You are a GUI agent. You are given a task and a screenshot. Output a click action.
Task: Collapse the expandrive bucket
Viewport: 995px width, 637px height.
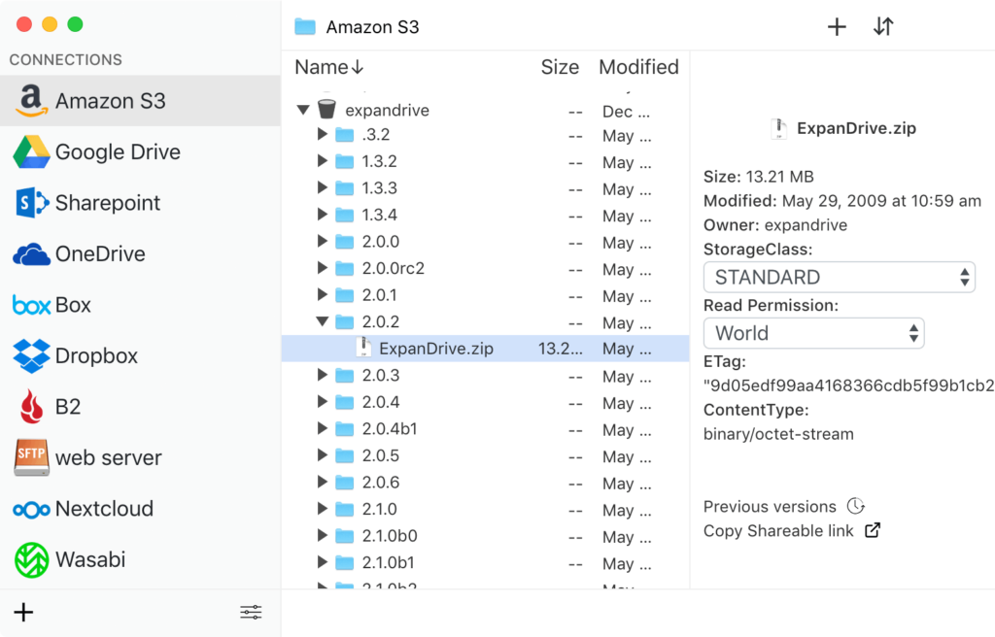click(303, 110)
